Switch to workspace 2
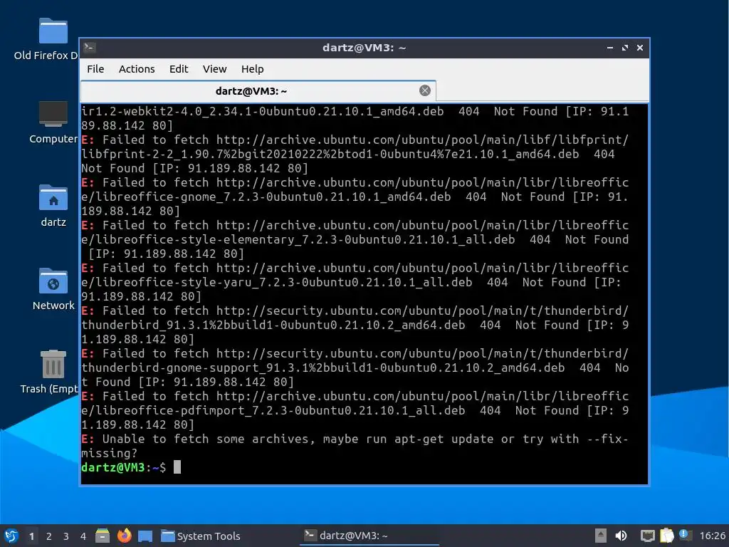Screen dimensions: 729x547 pyautogui.click(x=49, y=536)
